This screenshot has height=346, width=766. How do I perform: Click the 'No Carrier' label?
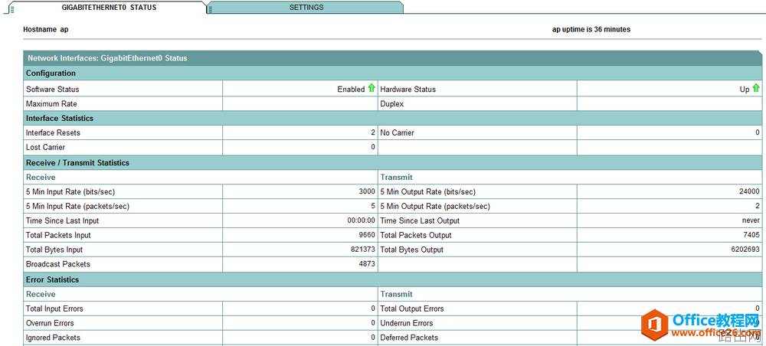[397, 132]
